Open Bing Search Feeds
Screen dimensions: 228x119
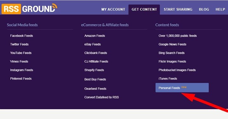[x=172, y=53]
